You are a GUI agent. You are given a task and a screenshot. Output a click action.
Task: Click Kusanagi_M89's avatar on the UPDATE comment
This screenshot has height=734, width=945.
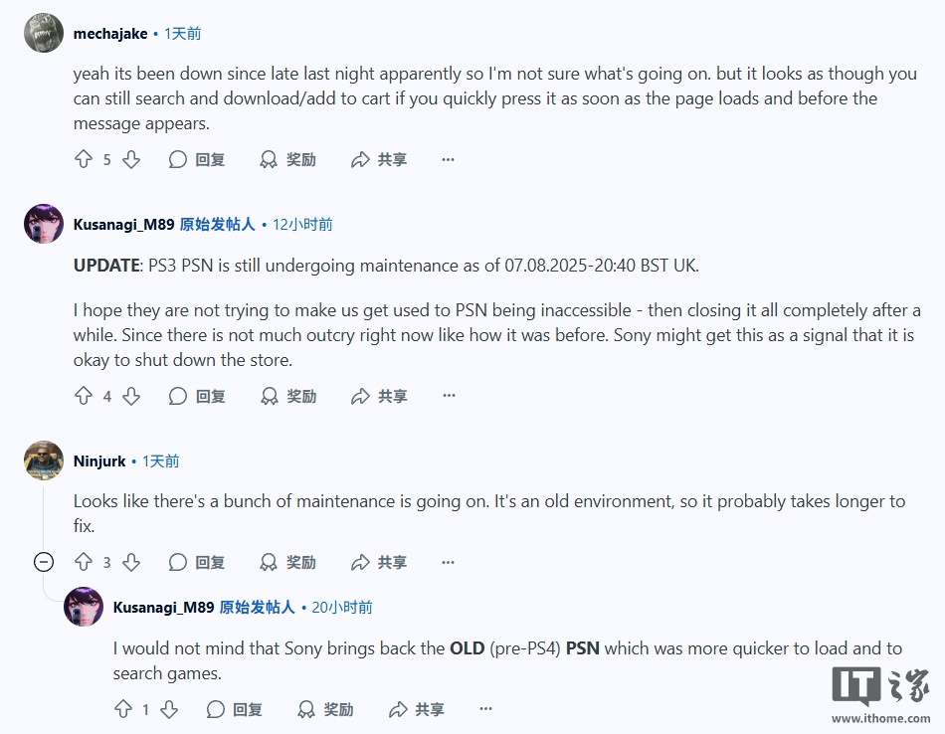[44, 224]
